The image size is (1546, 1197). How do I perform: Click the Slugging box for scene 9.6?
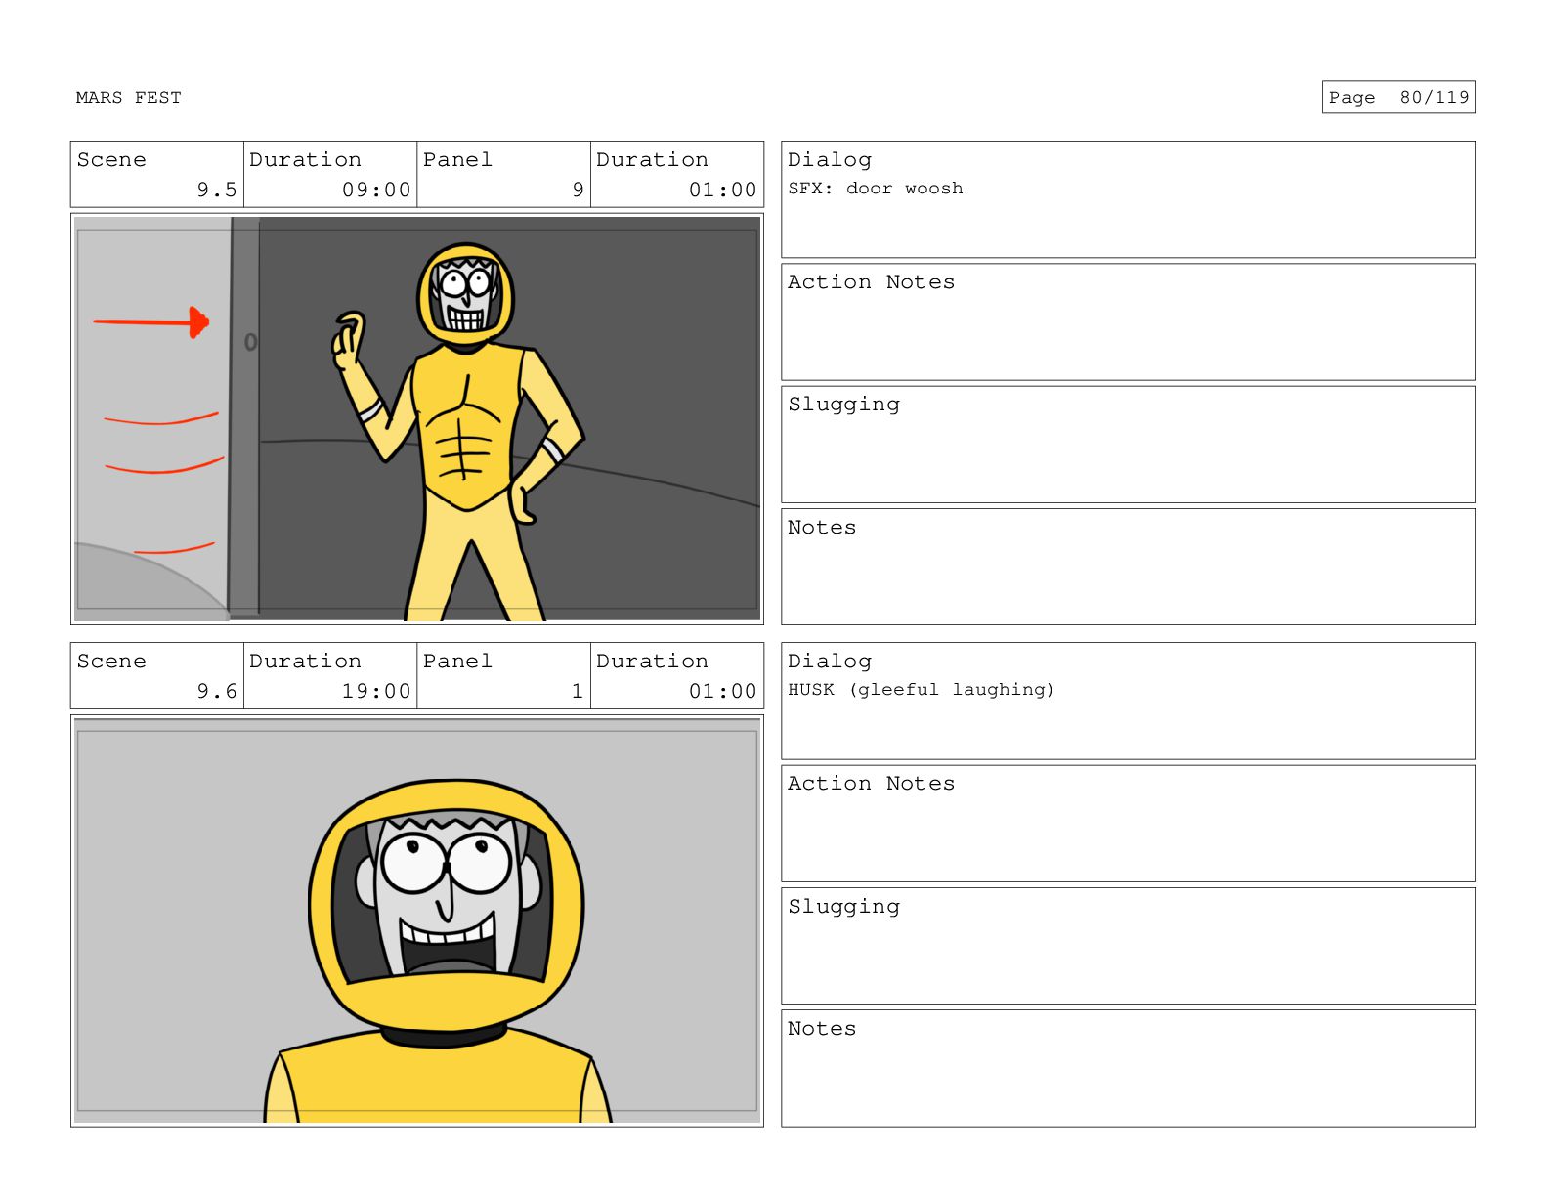pos(1128,946)
